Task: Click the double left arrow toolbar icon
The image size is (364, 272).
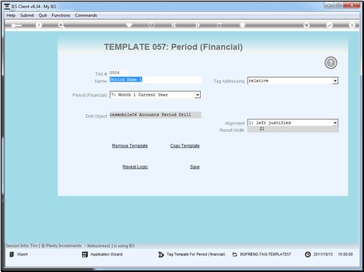Action: [x=174, y=25]
